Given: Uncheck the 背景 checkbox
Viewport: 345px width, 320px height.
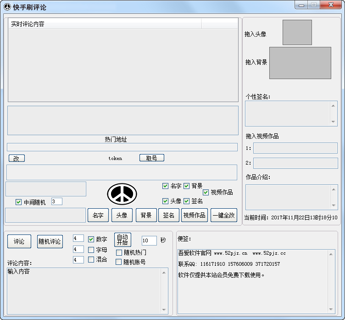Looking at the screenshot, I should (x=186, y=186).
